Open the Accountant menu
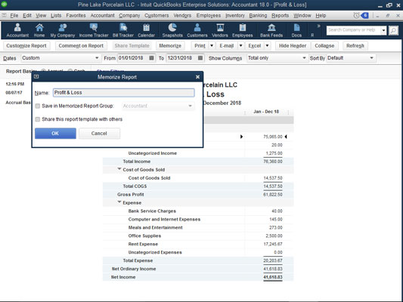The height and width of the screenshot is (302, 403). (102, 16)
